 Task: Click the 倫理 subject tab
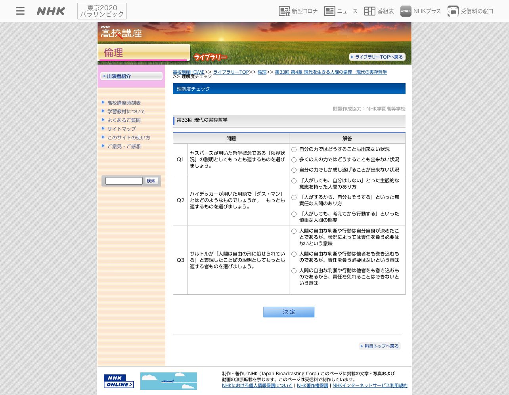(x=144, y=53)
